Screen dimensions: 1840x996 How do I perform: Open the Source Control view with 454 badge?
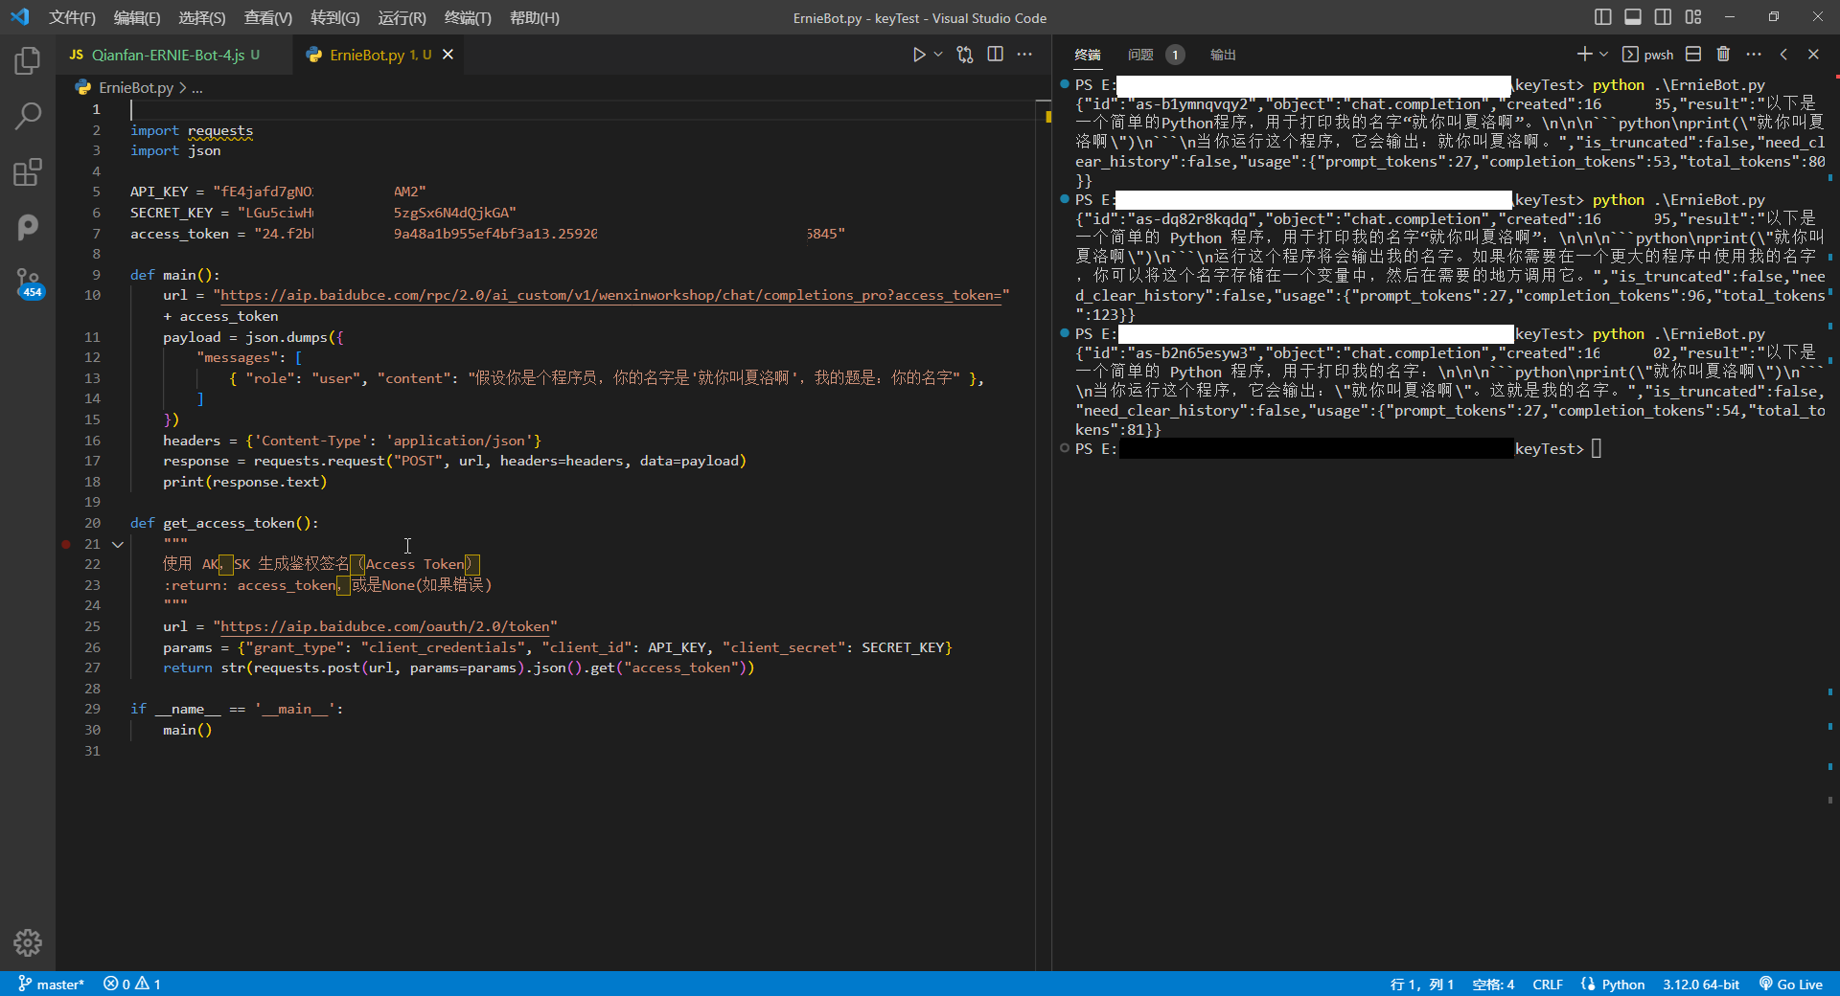[x=28, y=283]
